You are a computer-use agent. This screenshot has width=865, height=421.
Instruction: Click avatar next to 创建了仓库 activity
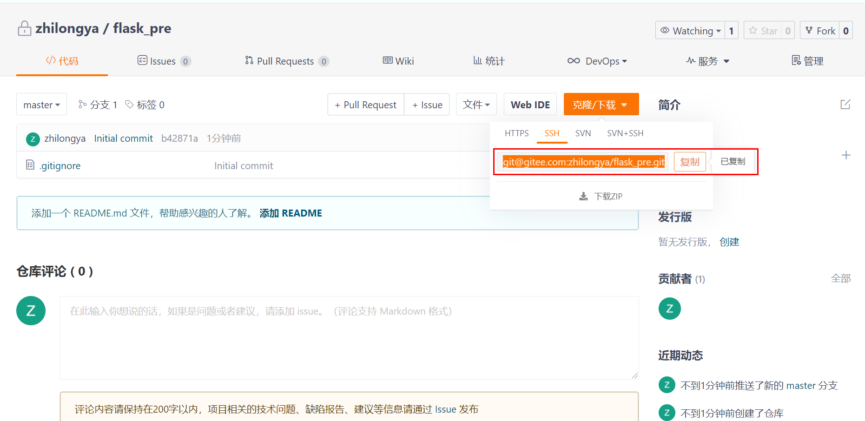667,412
